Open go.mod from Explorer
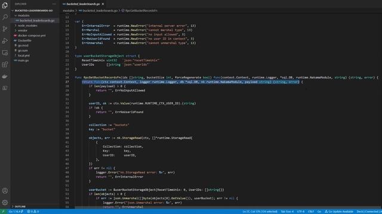Image resolution: width=382 pixels, height=214 pixels. pyautogui.click(x=23, y=45)
